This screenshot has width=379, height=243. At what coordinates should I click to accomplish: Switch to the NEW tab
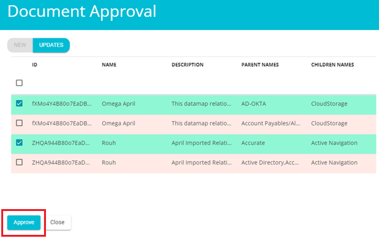click(x=20, y=45)
